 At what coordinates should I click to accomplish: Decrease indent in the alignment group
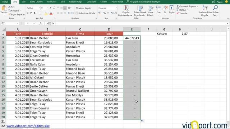69,13
